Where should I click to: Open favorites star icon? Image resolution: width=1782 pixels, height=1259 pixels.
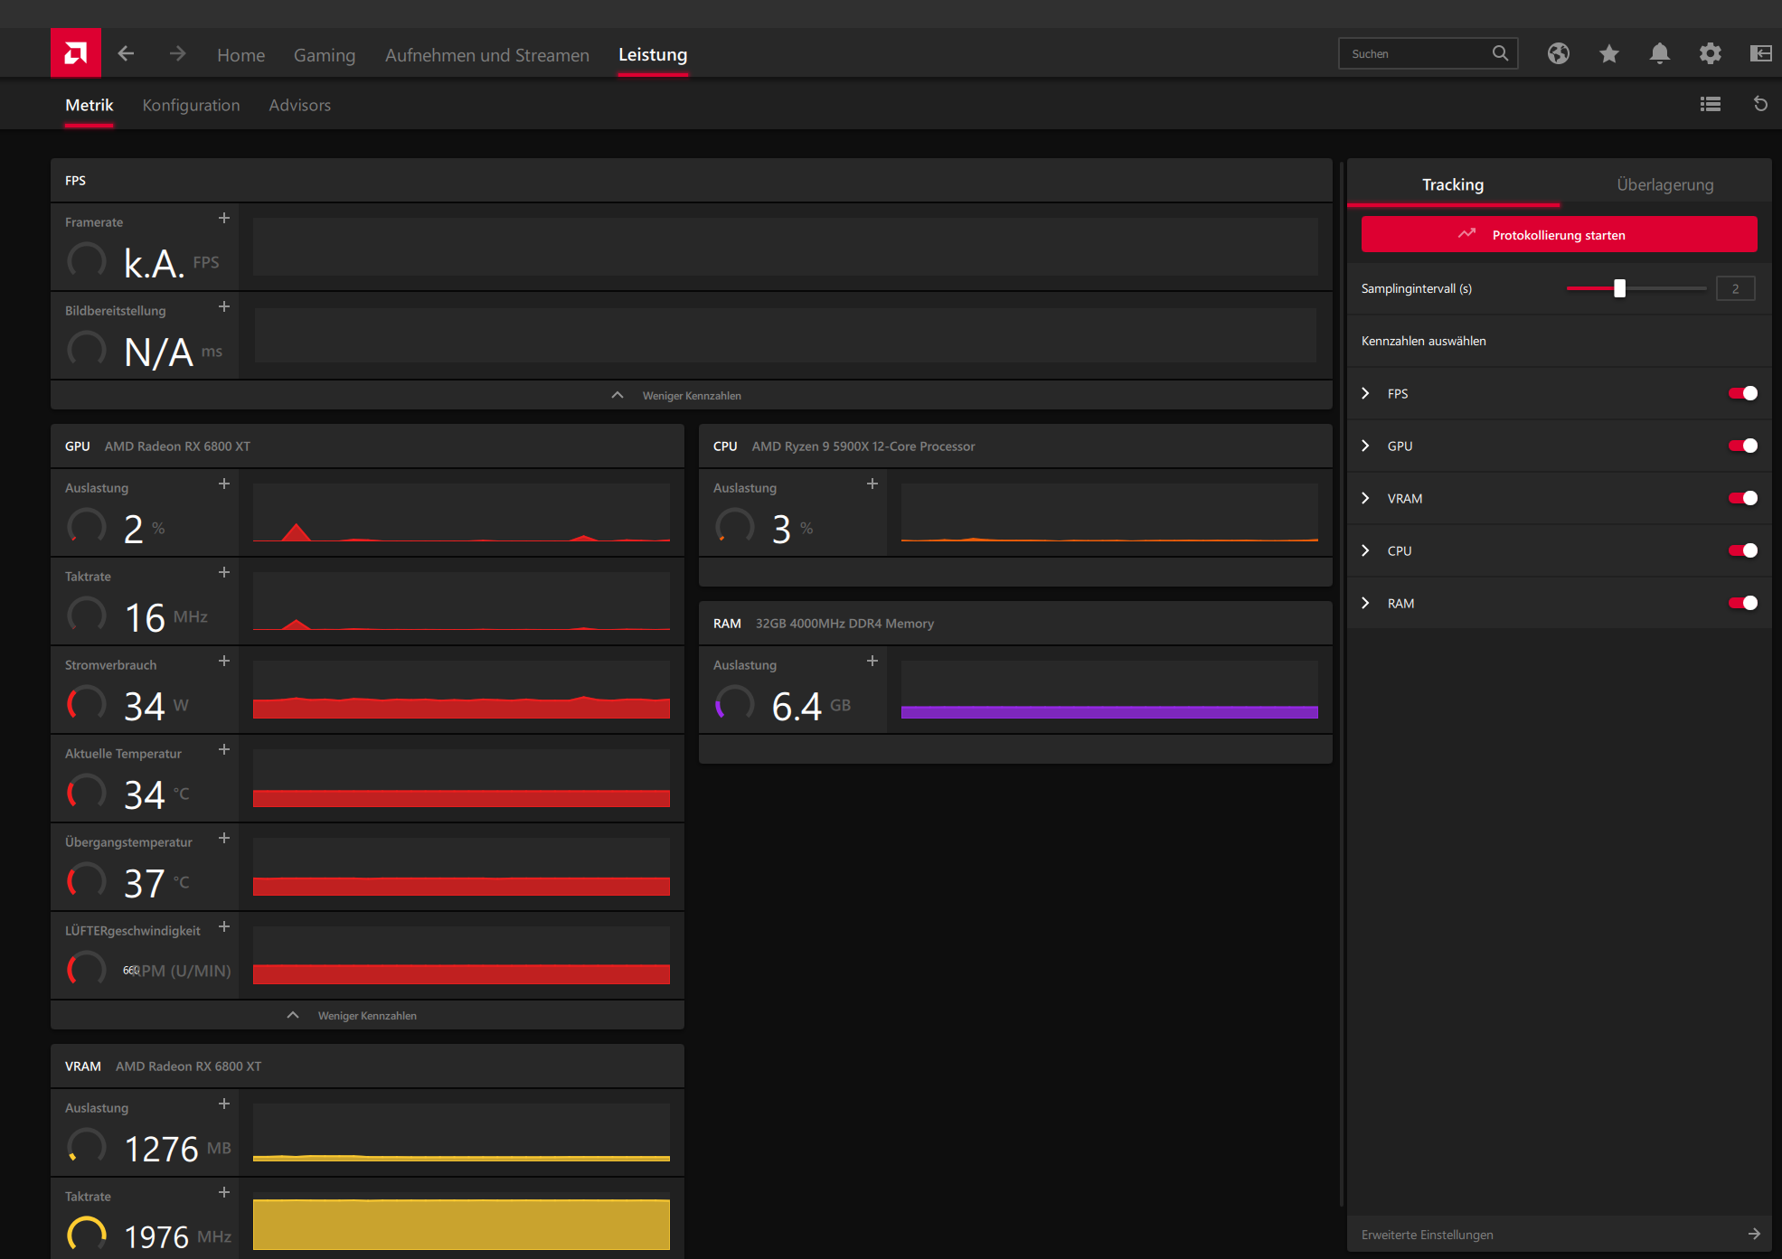(x=1608, y=54)
